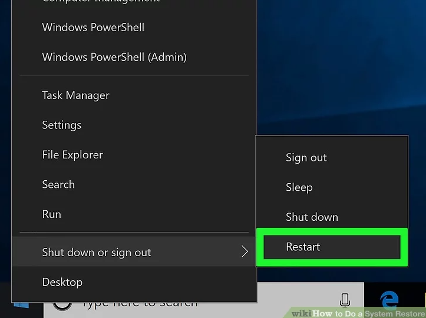Open Task Manager from the menu
This screenshot has width=426, height=318.
pyautogui.click(x=75, y=95)
